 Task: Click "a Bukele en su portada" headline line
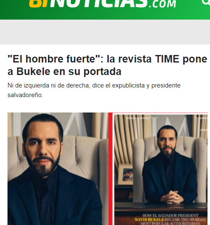click(64, 71)
